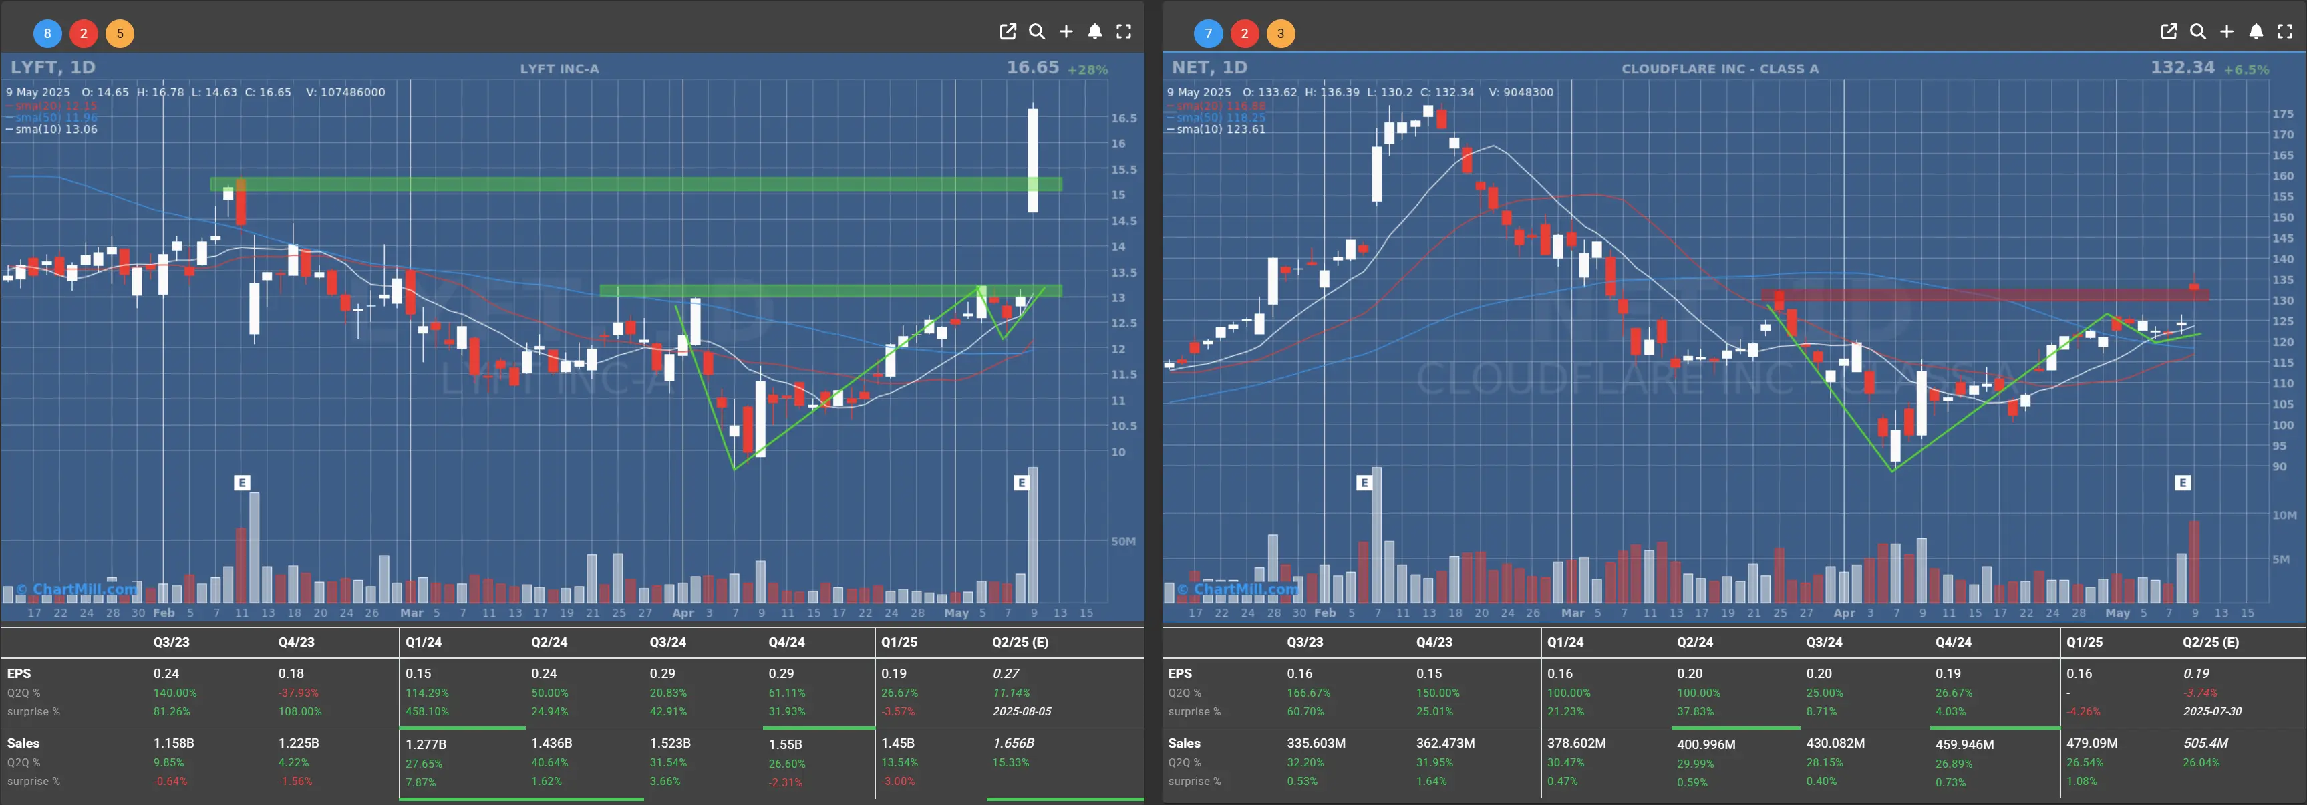This screenshot has height=805, width=2307.
Task: Click February earnings E marker on LYFT chart
Action: tap(242, 482)
